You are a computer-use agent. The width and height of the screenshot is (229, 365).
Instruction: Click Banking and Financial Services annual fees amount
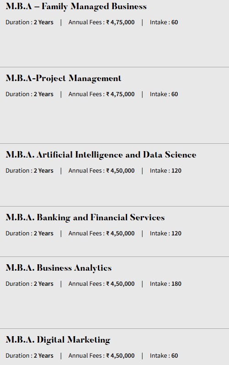pos(120,233)
